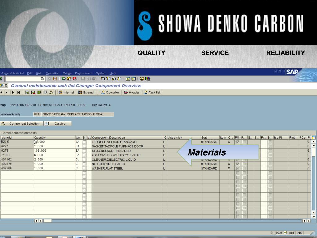Tick the B checkbox for STUD,NELSON THREADED
Image resolution: width=317 pixels, height=238 pixels.
tap(84, 151)
